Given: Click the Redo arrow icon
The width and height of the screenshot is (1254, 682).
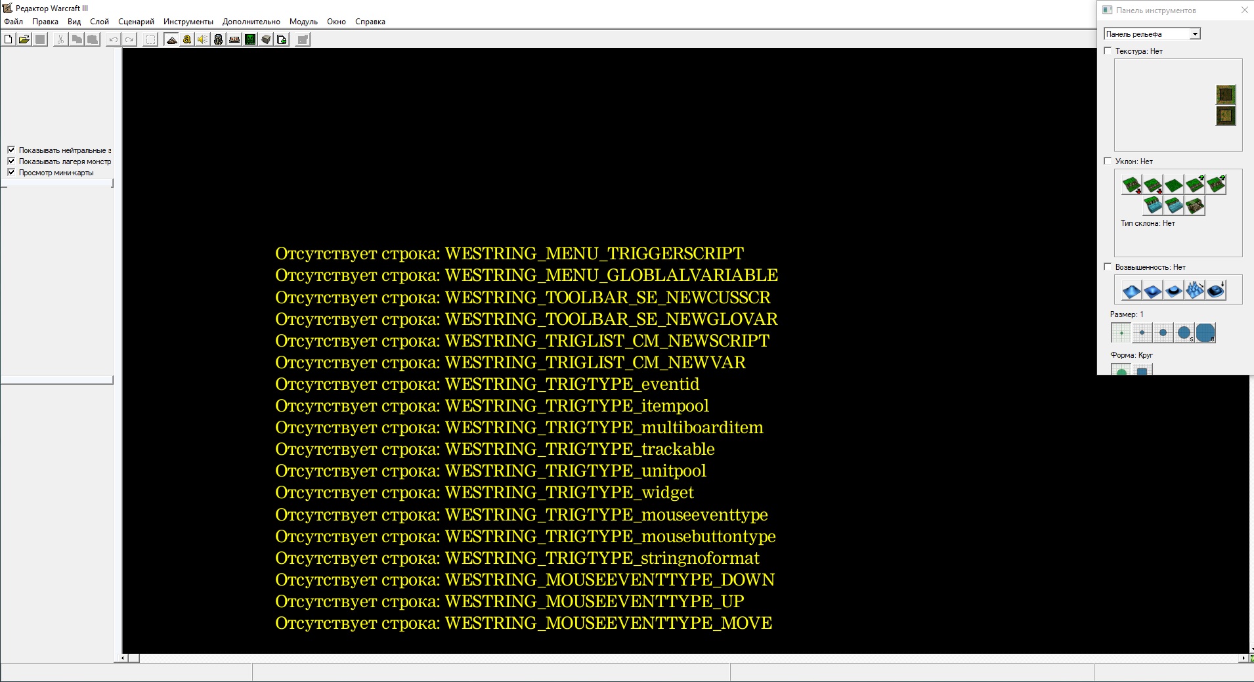Looking at the screenshot, I should [x=129, y=39].
